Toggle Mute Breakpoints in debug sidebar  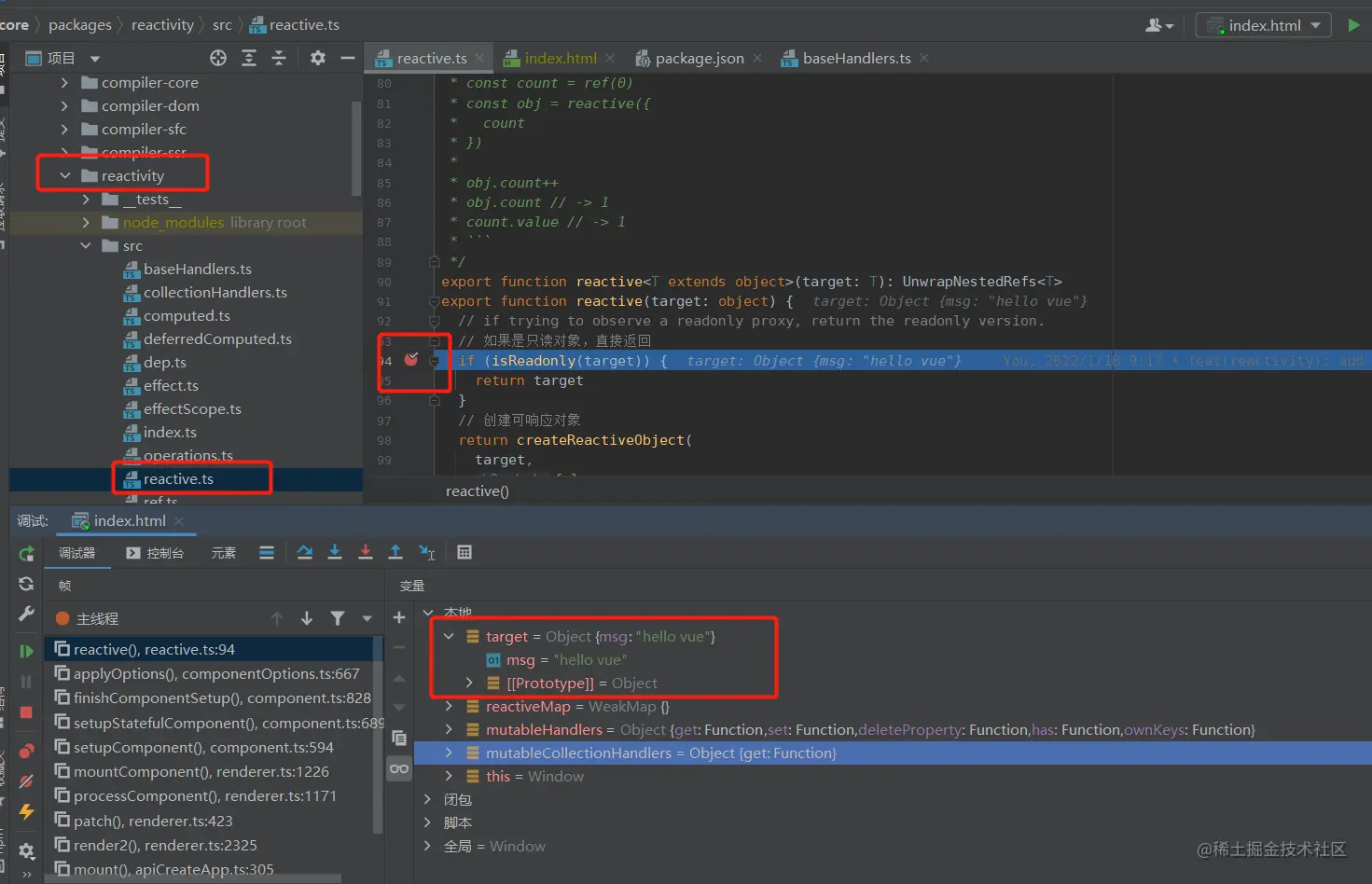[x=26, y=781]
